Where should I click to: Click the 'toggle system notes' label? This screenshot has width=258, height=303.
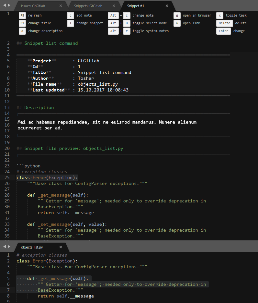click(151, 31)
